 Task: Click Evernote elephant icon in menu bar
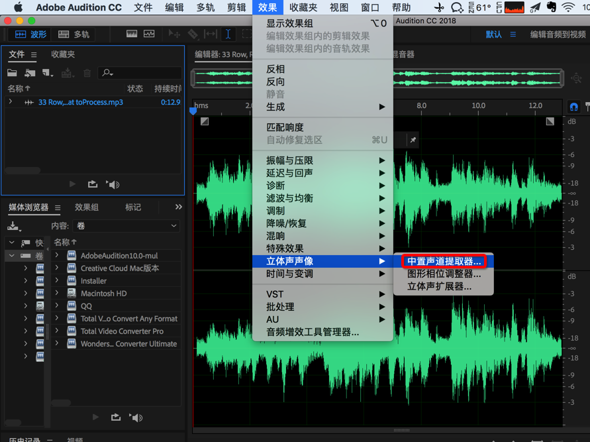coord(551,7)
